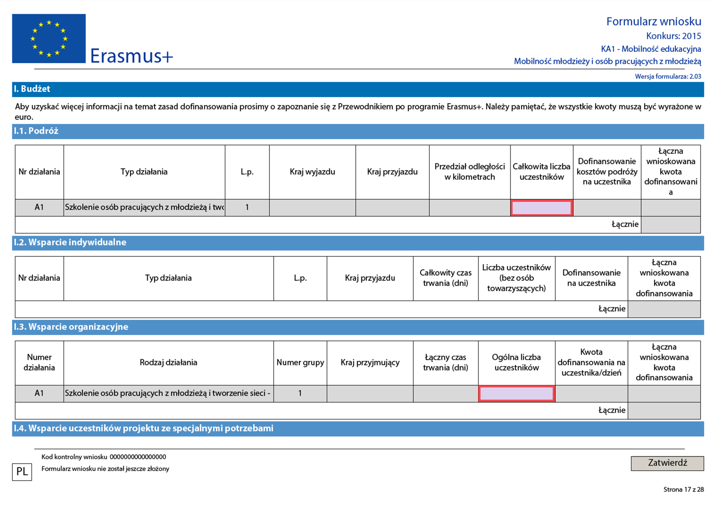Click 'Całkowity czas trwania (dni)' column header
717x509 pixels.
click(x=445, y=278)
